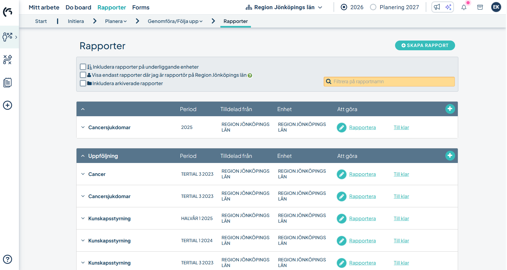This screenshot has width=507, height=270.
Task: Open the notifications bell
Action: tap(464, 7)
